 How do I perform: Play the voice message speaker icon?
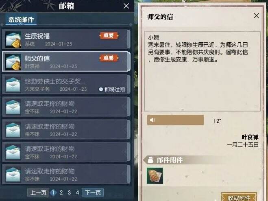tap(152, 120)
